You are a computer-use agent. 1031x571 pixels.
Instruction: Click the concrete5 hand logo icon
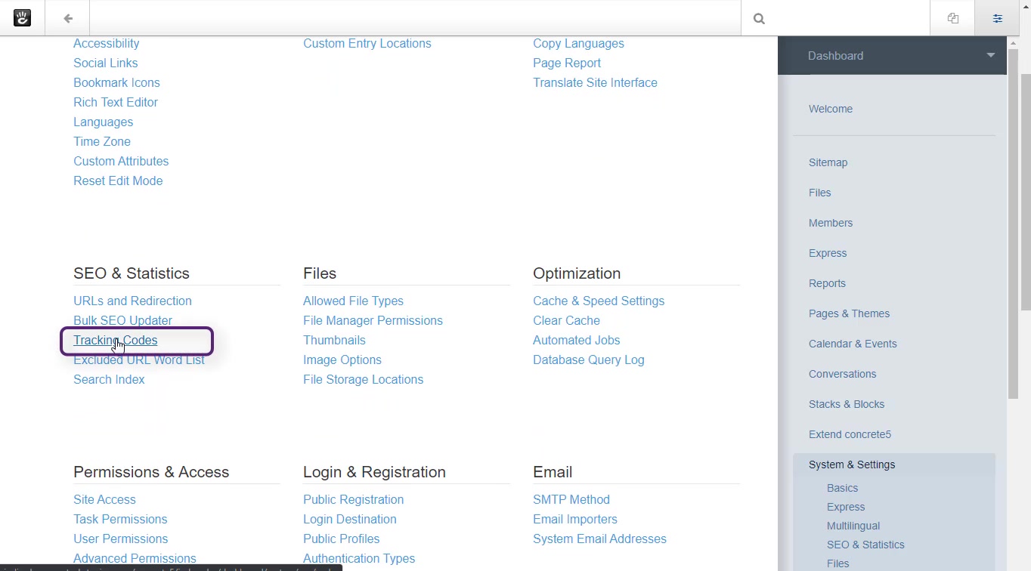pyautogui.click(x=22, y=18)
